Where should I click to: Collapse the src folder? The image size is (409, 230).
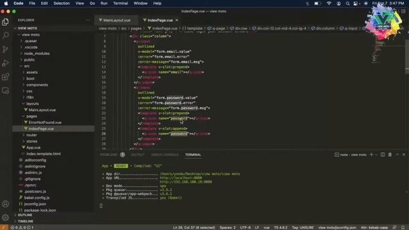[27, 66]
